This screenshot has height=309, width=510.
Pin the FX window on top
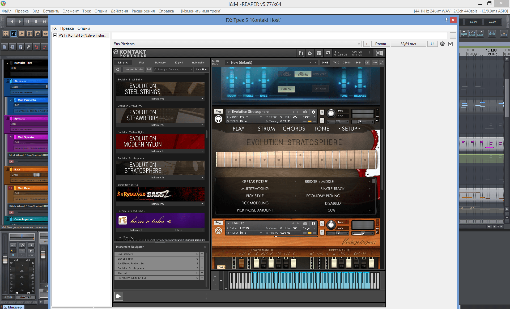pyautogui.click(x=447, y=20)
